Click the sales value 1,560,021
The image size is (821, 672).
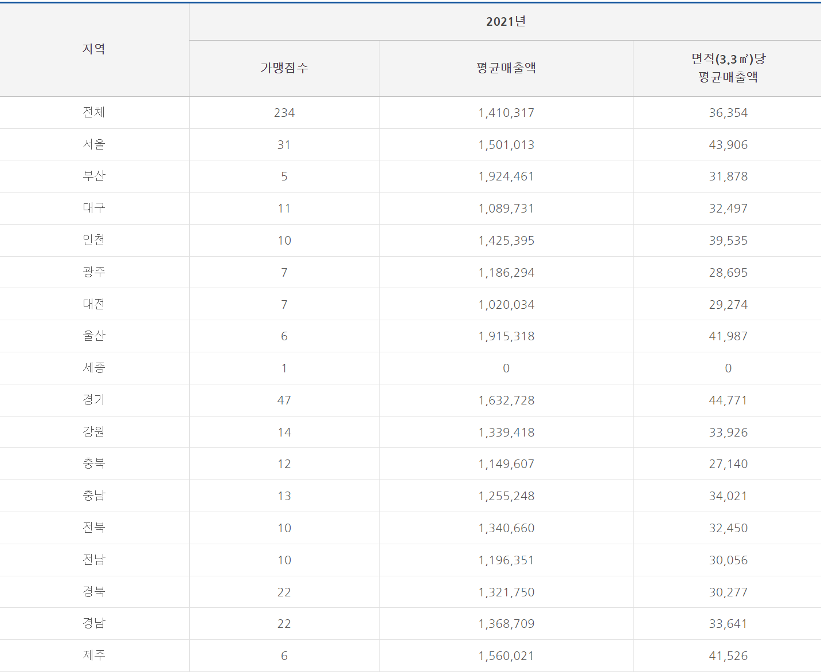pyautogui.click(x=506, y=656)
